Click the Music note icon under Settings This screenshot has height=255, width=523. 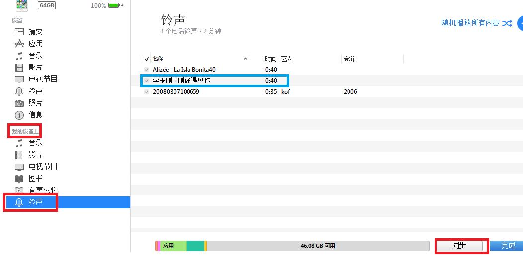(x=19, y=56)
